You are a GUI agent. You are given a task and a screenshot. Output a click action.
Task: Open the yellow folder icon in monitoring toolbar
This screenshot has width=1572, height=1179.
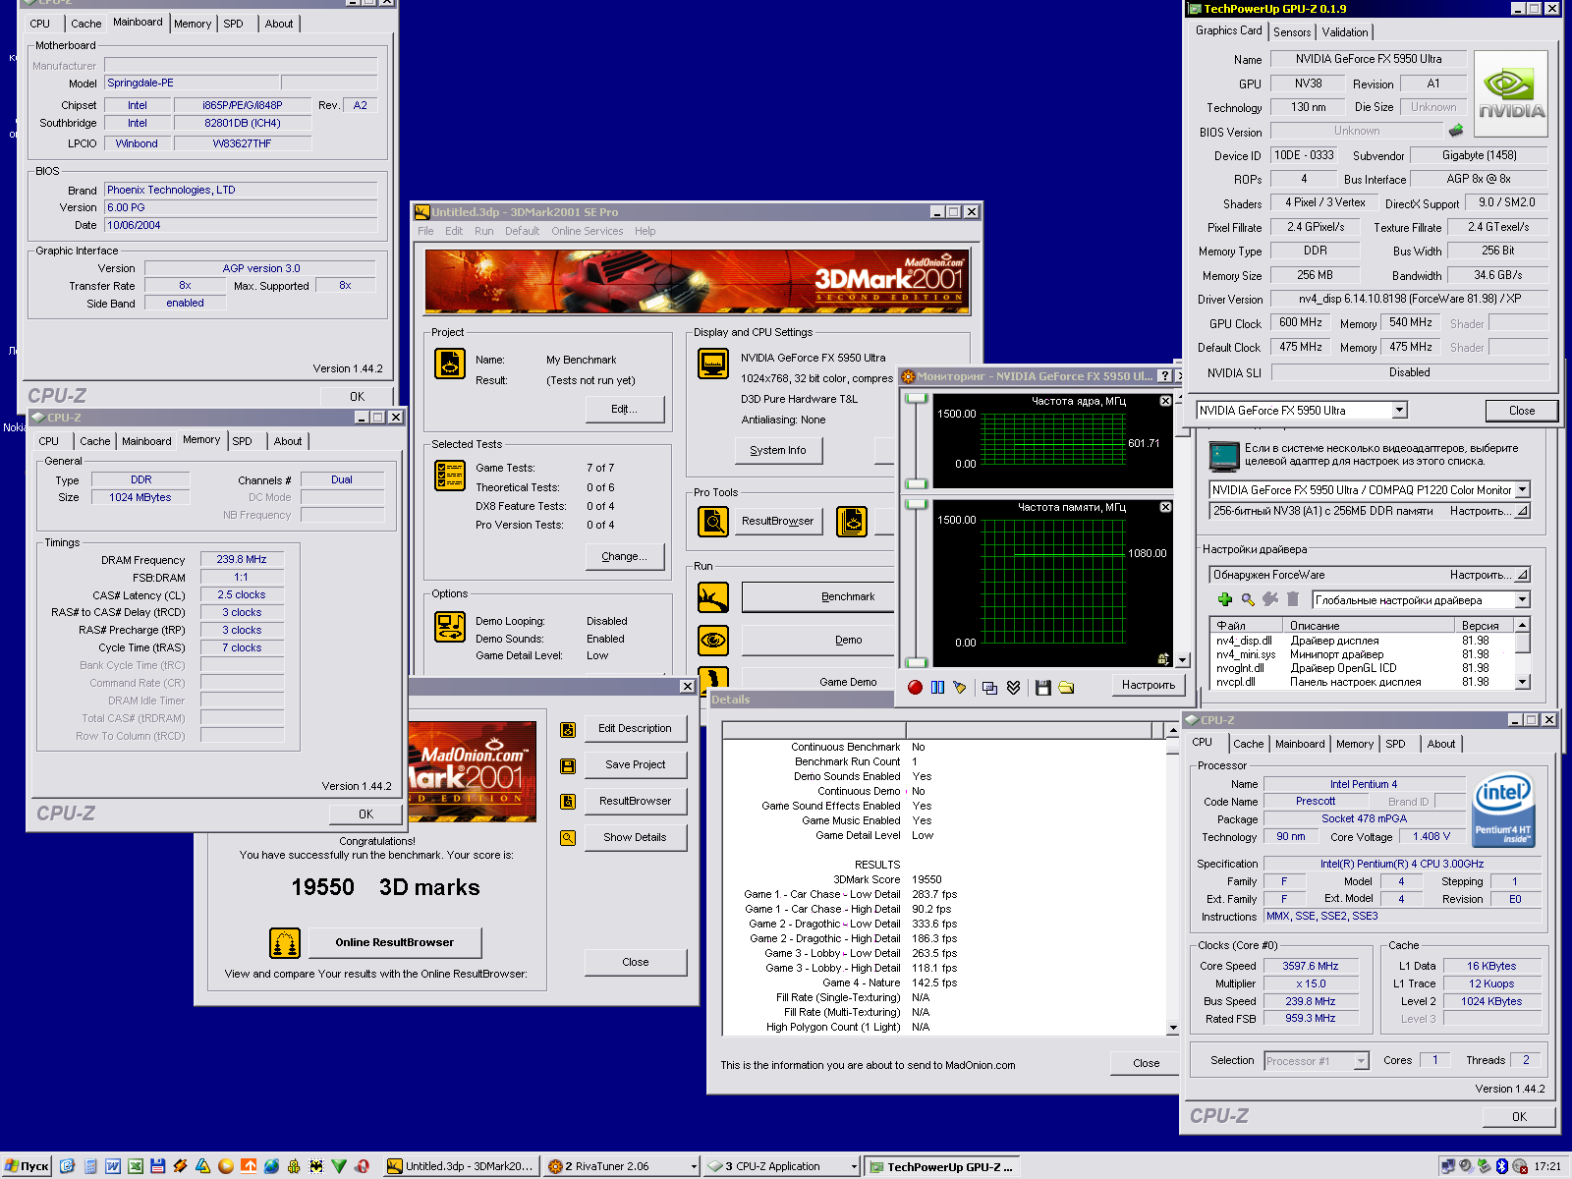point(1066,687)
